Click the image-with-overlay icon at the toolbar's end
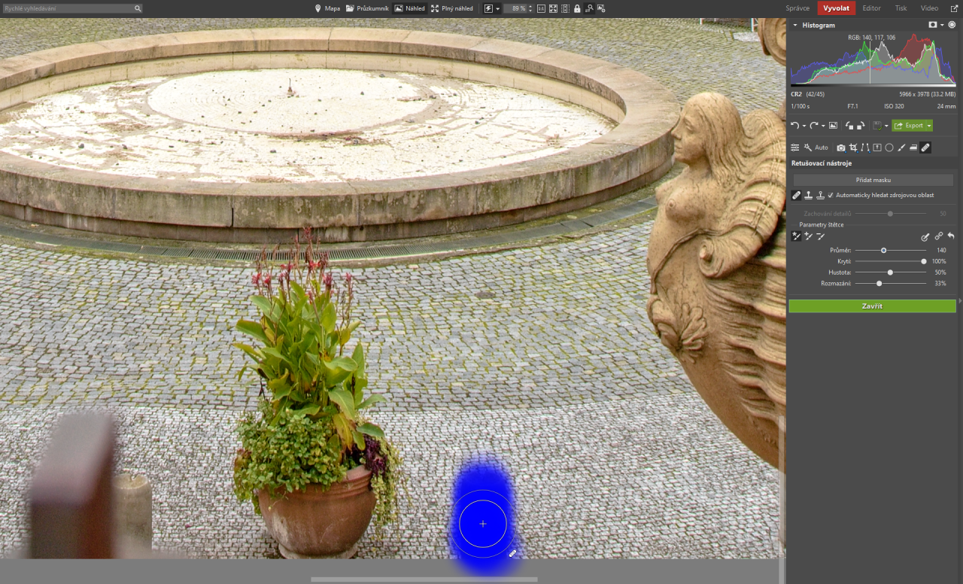The height and width of the screenshot is (584, 963). click(601, 8)
